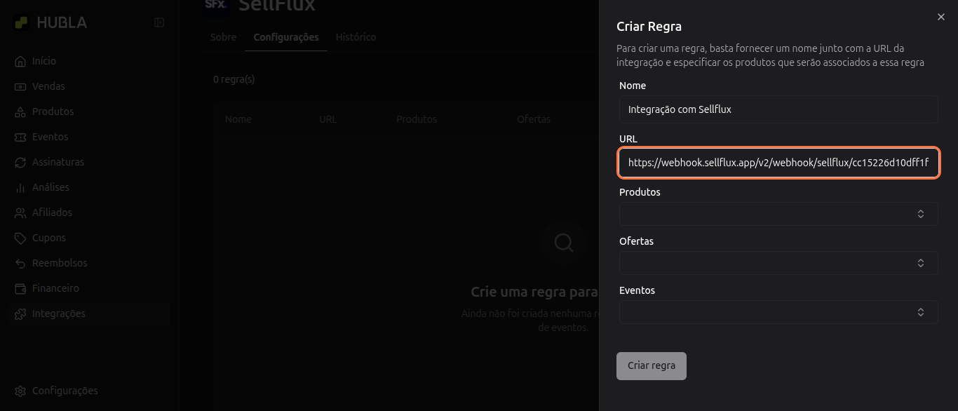Click the Configurações gear icon at bottom
This screenshot has width=958, height=411.
[20, 391]
